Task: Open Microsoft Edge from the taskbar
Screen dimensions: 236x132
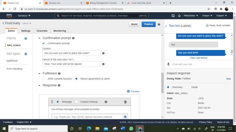Action: point(89,129)
